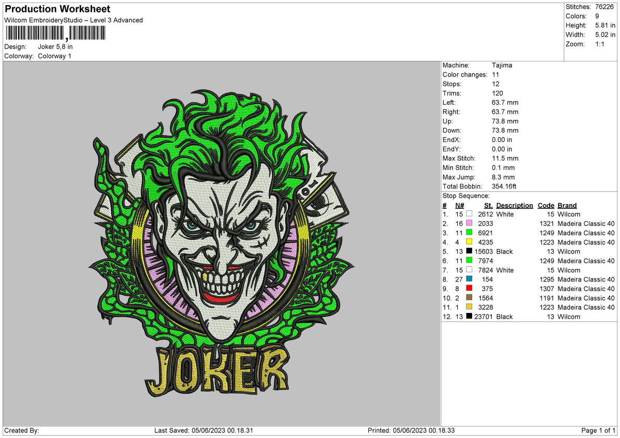The width and height of the screenshot is (620, 438).
Task: Click thread code '1191' in stop 10
Action: [x=547, y=298]
